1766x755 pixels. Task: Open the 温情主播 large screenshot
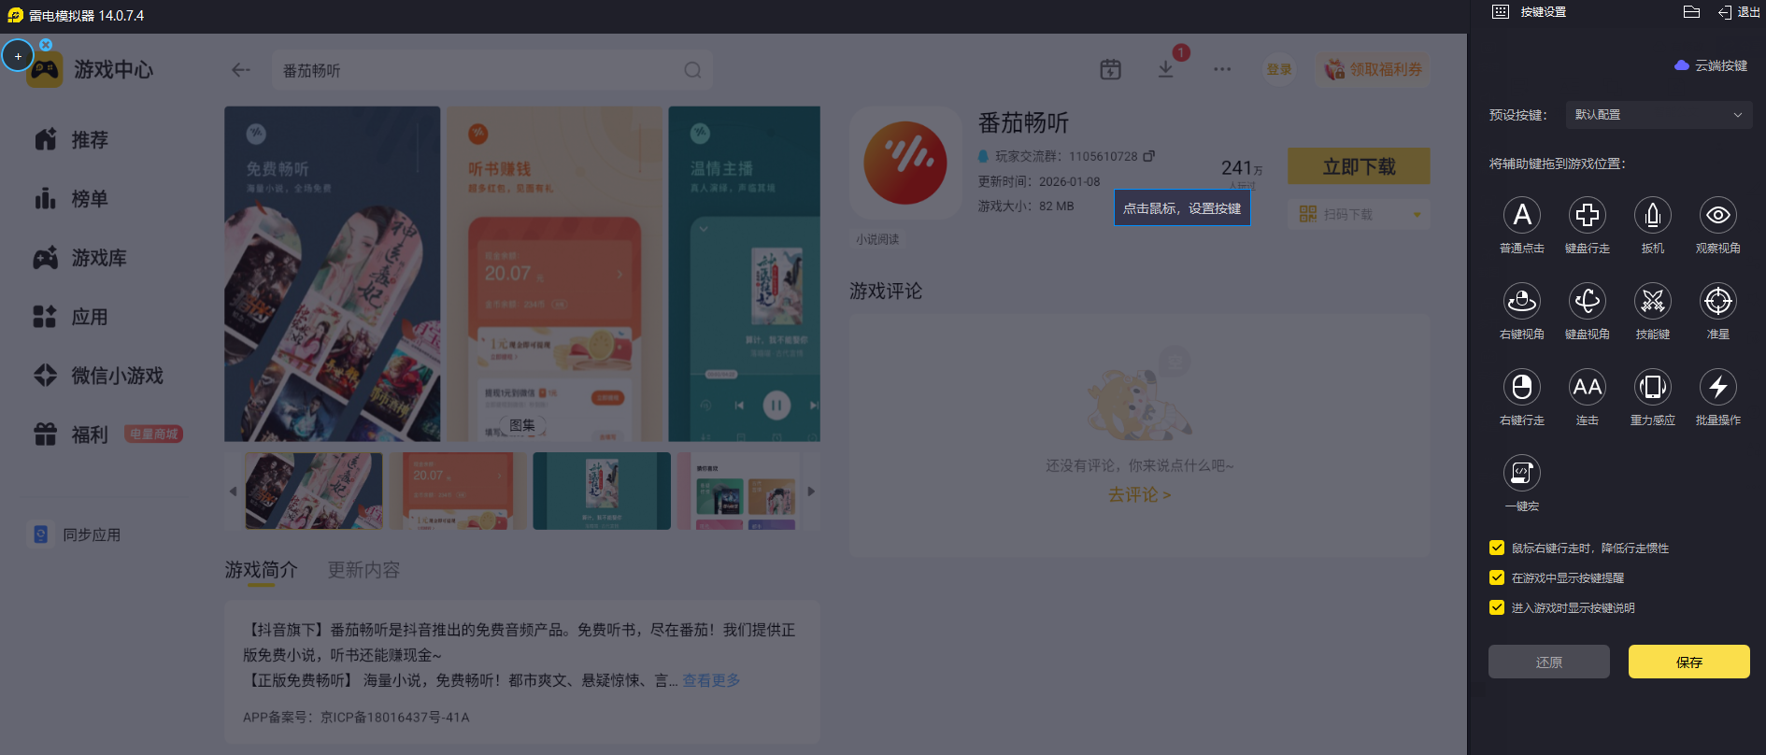745,274
